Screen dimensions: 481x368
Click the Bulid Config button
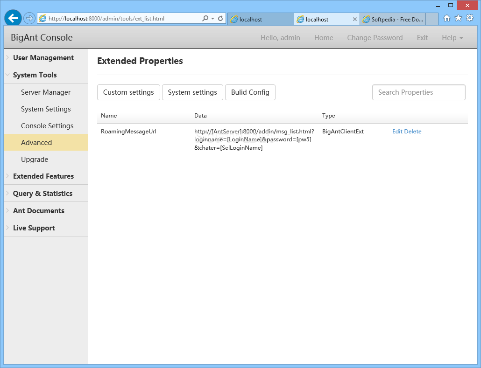pos(250,92)
